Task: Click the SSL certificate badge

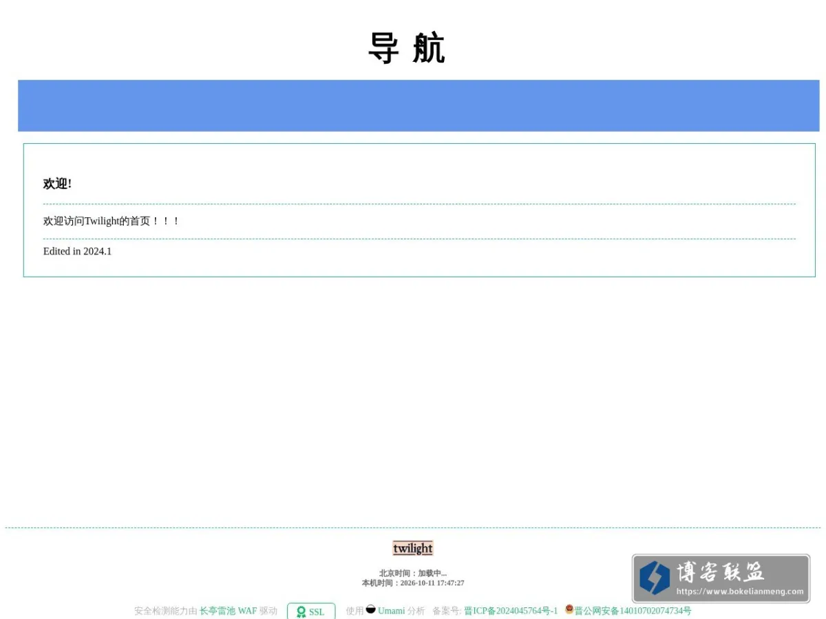Action: tap(311, 611)
